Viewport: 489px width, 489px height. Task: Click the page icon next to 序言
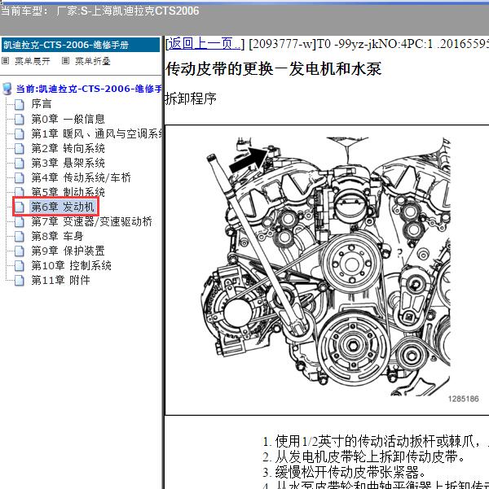point(20,104)
